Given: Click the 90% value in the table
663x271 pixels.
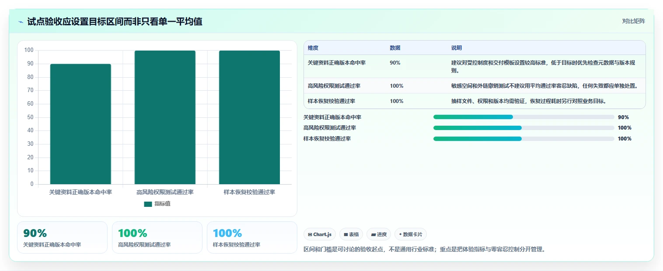Looking at the screenshot, I should [395, 63].
